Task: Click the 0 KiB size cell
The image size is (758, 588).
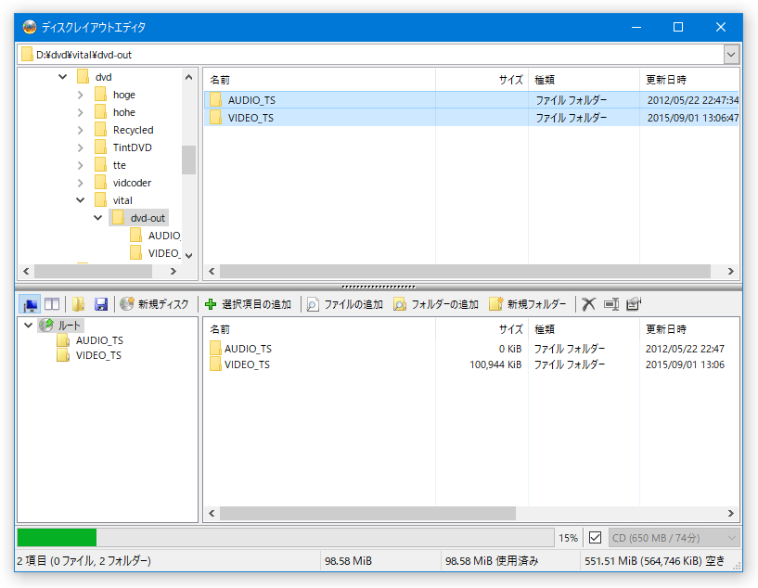Action: coord(510,349)
